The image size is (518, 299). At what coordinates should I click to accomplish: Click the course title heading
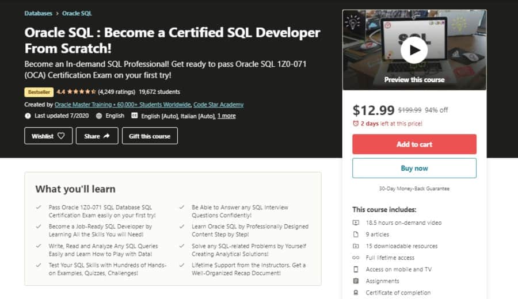173,40
